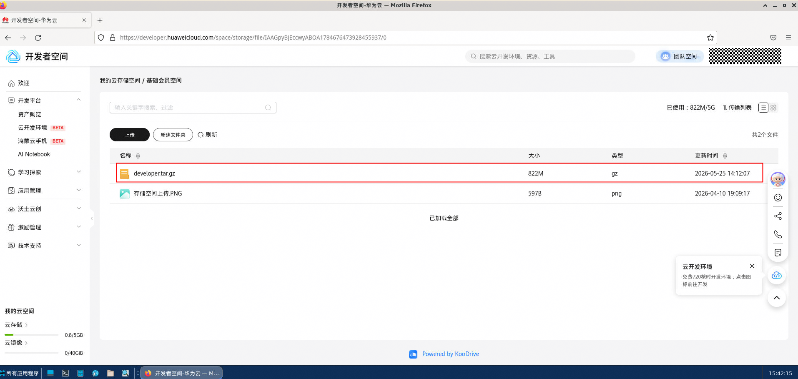The width and height of the screenshot is (798, 379).
Task: Click the file keyword search field
Action: (193, 108)
